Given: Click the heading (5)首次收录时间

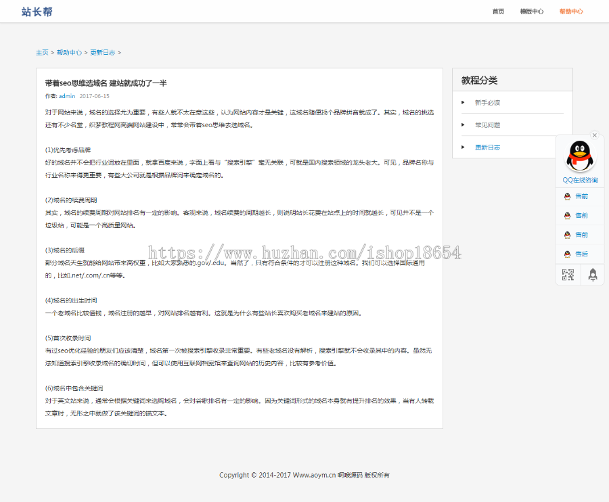Looking at the screenshot, I should coord(68,338).
